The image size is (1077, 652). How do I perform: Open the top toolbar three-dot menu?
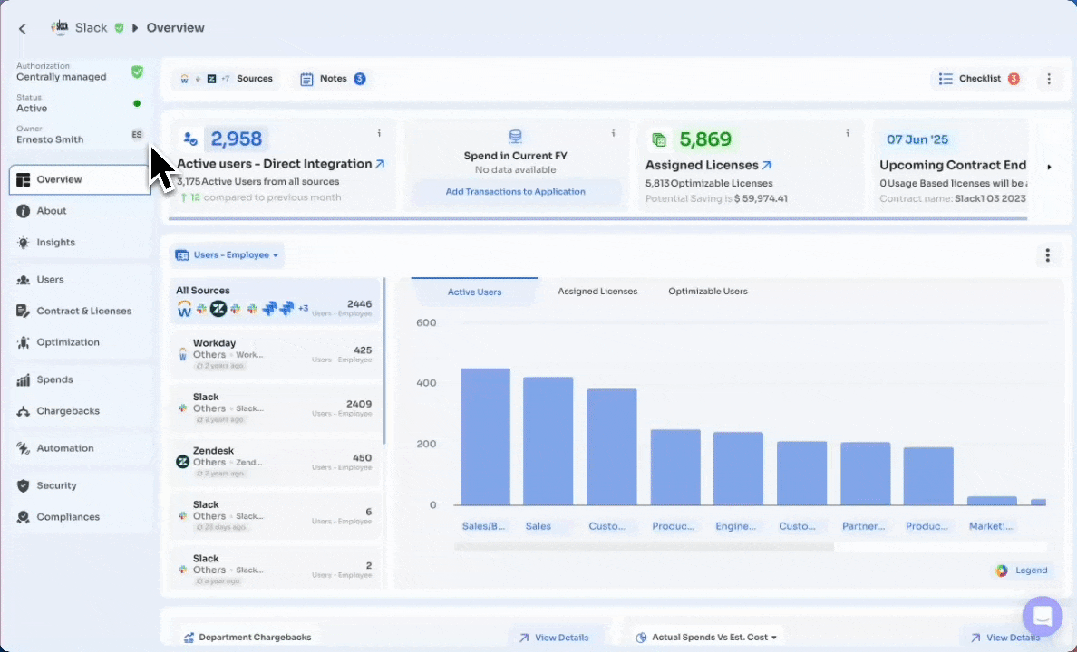pos(1049,79)
